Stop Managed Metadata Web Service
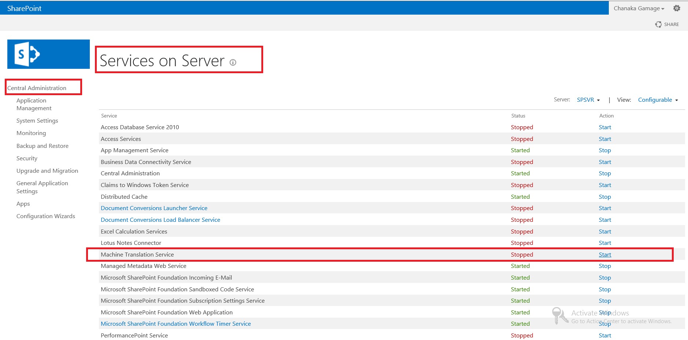This screenshot has height=340, width=688. 605,266
